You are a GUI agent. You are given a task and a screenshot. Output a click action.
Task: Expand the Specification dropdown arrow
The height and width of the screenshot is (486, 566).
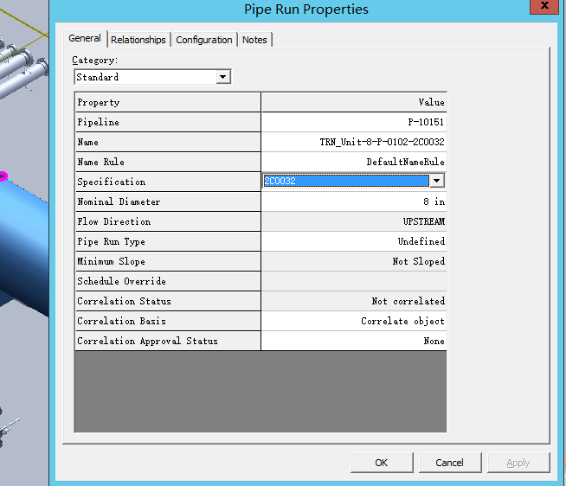437,181
